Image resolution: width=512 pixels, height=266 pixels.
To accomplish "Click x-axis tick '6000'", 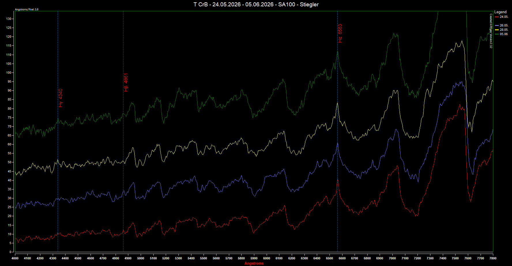I will [x=267, y=258].
